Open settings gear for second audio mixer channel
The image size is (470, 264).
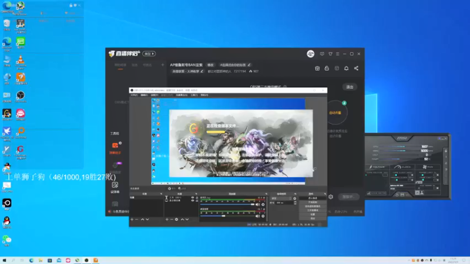263,216
